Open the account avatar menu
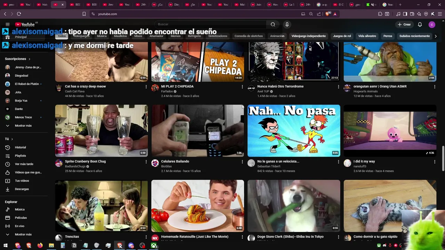This screenshot has width=445, height=250. 432,24
